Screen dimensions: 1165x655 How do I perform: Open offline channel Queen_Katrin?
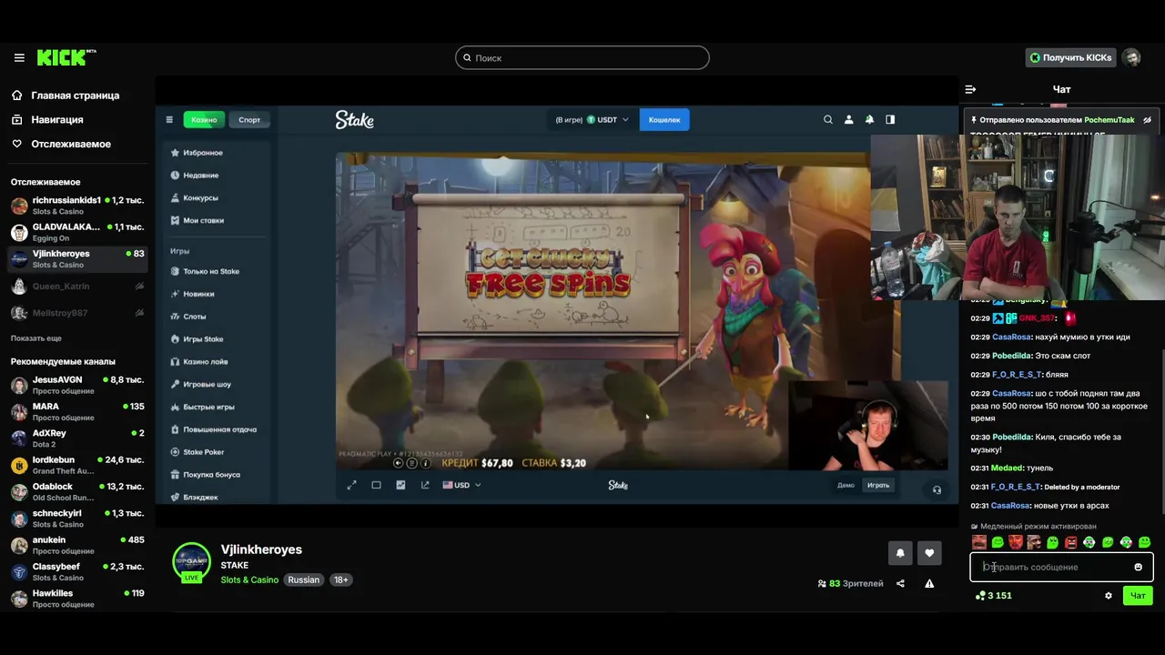(77, 287)
